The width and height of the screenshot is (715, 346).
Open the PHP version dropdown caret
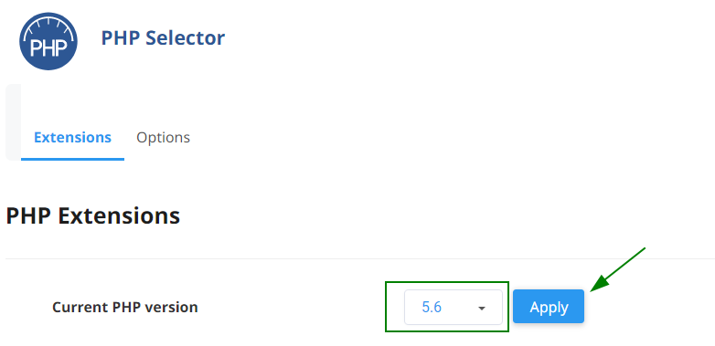(x=482, y=309)
